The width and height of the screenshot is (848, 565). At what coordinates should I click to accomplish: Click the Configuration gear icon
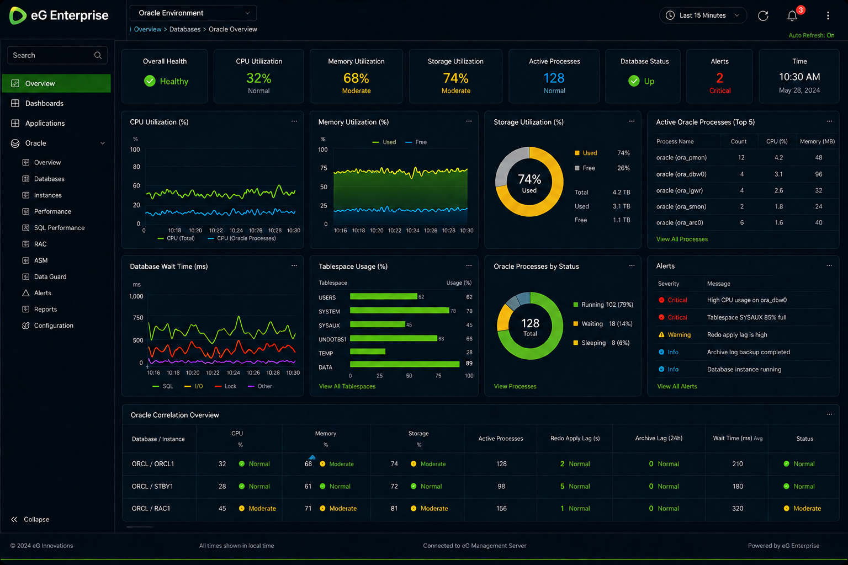point(25,326)
